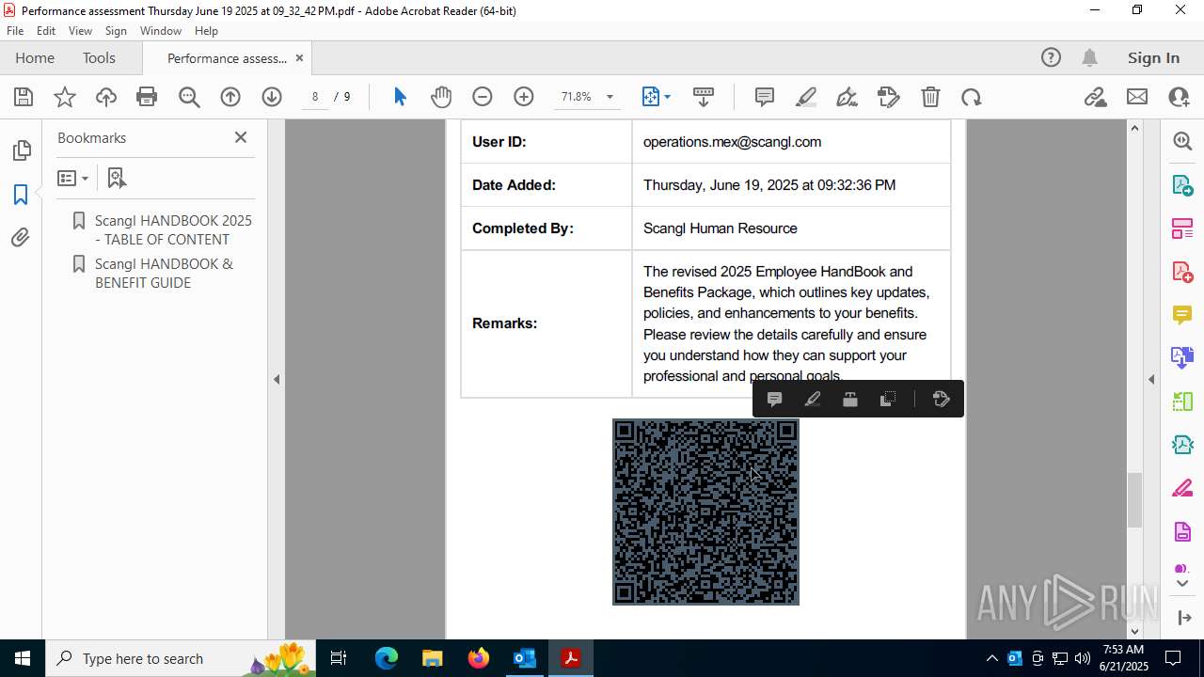Viewport: 1204px width, 677px height.
Task: Open the zoom search tool in right pane
Action: (1182, 141)
